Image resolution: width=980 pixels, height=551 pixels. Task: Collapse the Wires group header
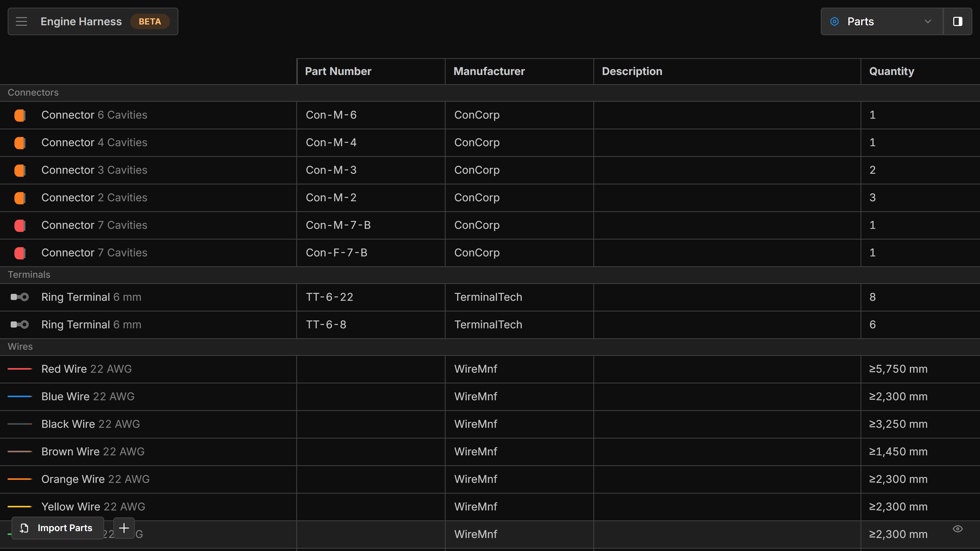(x=20, y=347)
